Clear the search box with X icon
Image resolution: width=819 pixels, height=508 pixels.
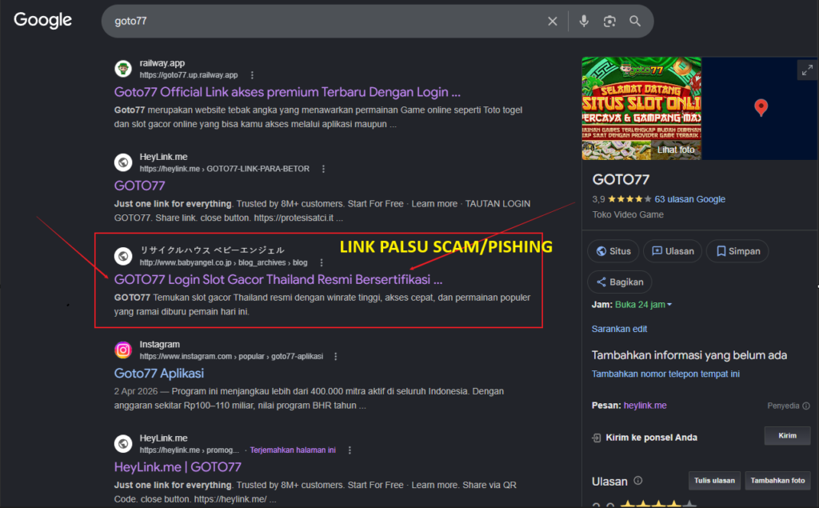[552, 21]
